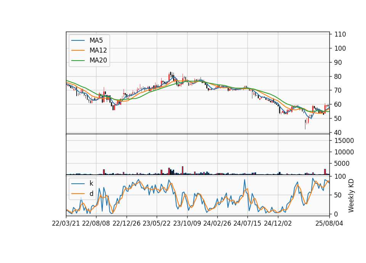Viewport: 366px width, 263px height.
Task: Click the 22/12/26 date tick label
Action: [x=127, y=223]
